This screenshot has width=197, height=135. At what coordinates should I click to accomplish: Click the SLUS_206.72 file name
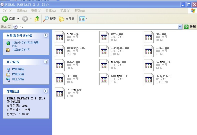point(164,76)
